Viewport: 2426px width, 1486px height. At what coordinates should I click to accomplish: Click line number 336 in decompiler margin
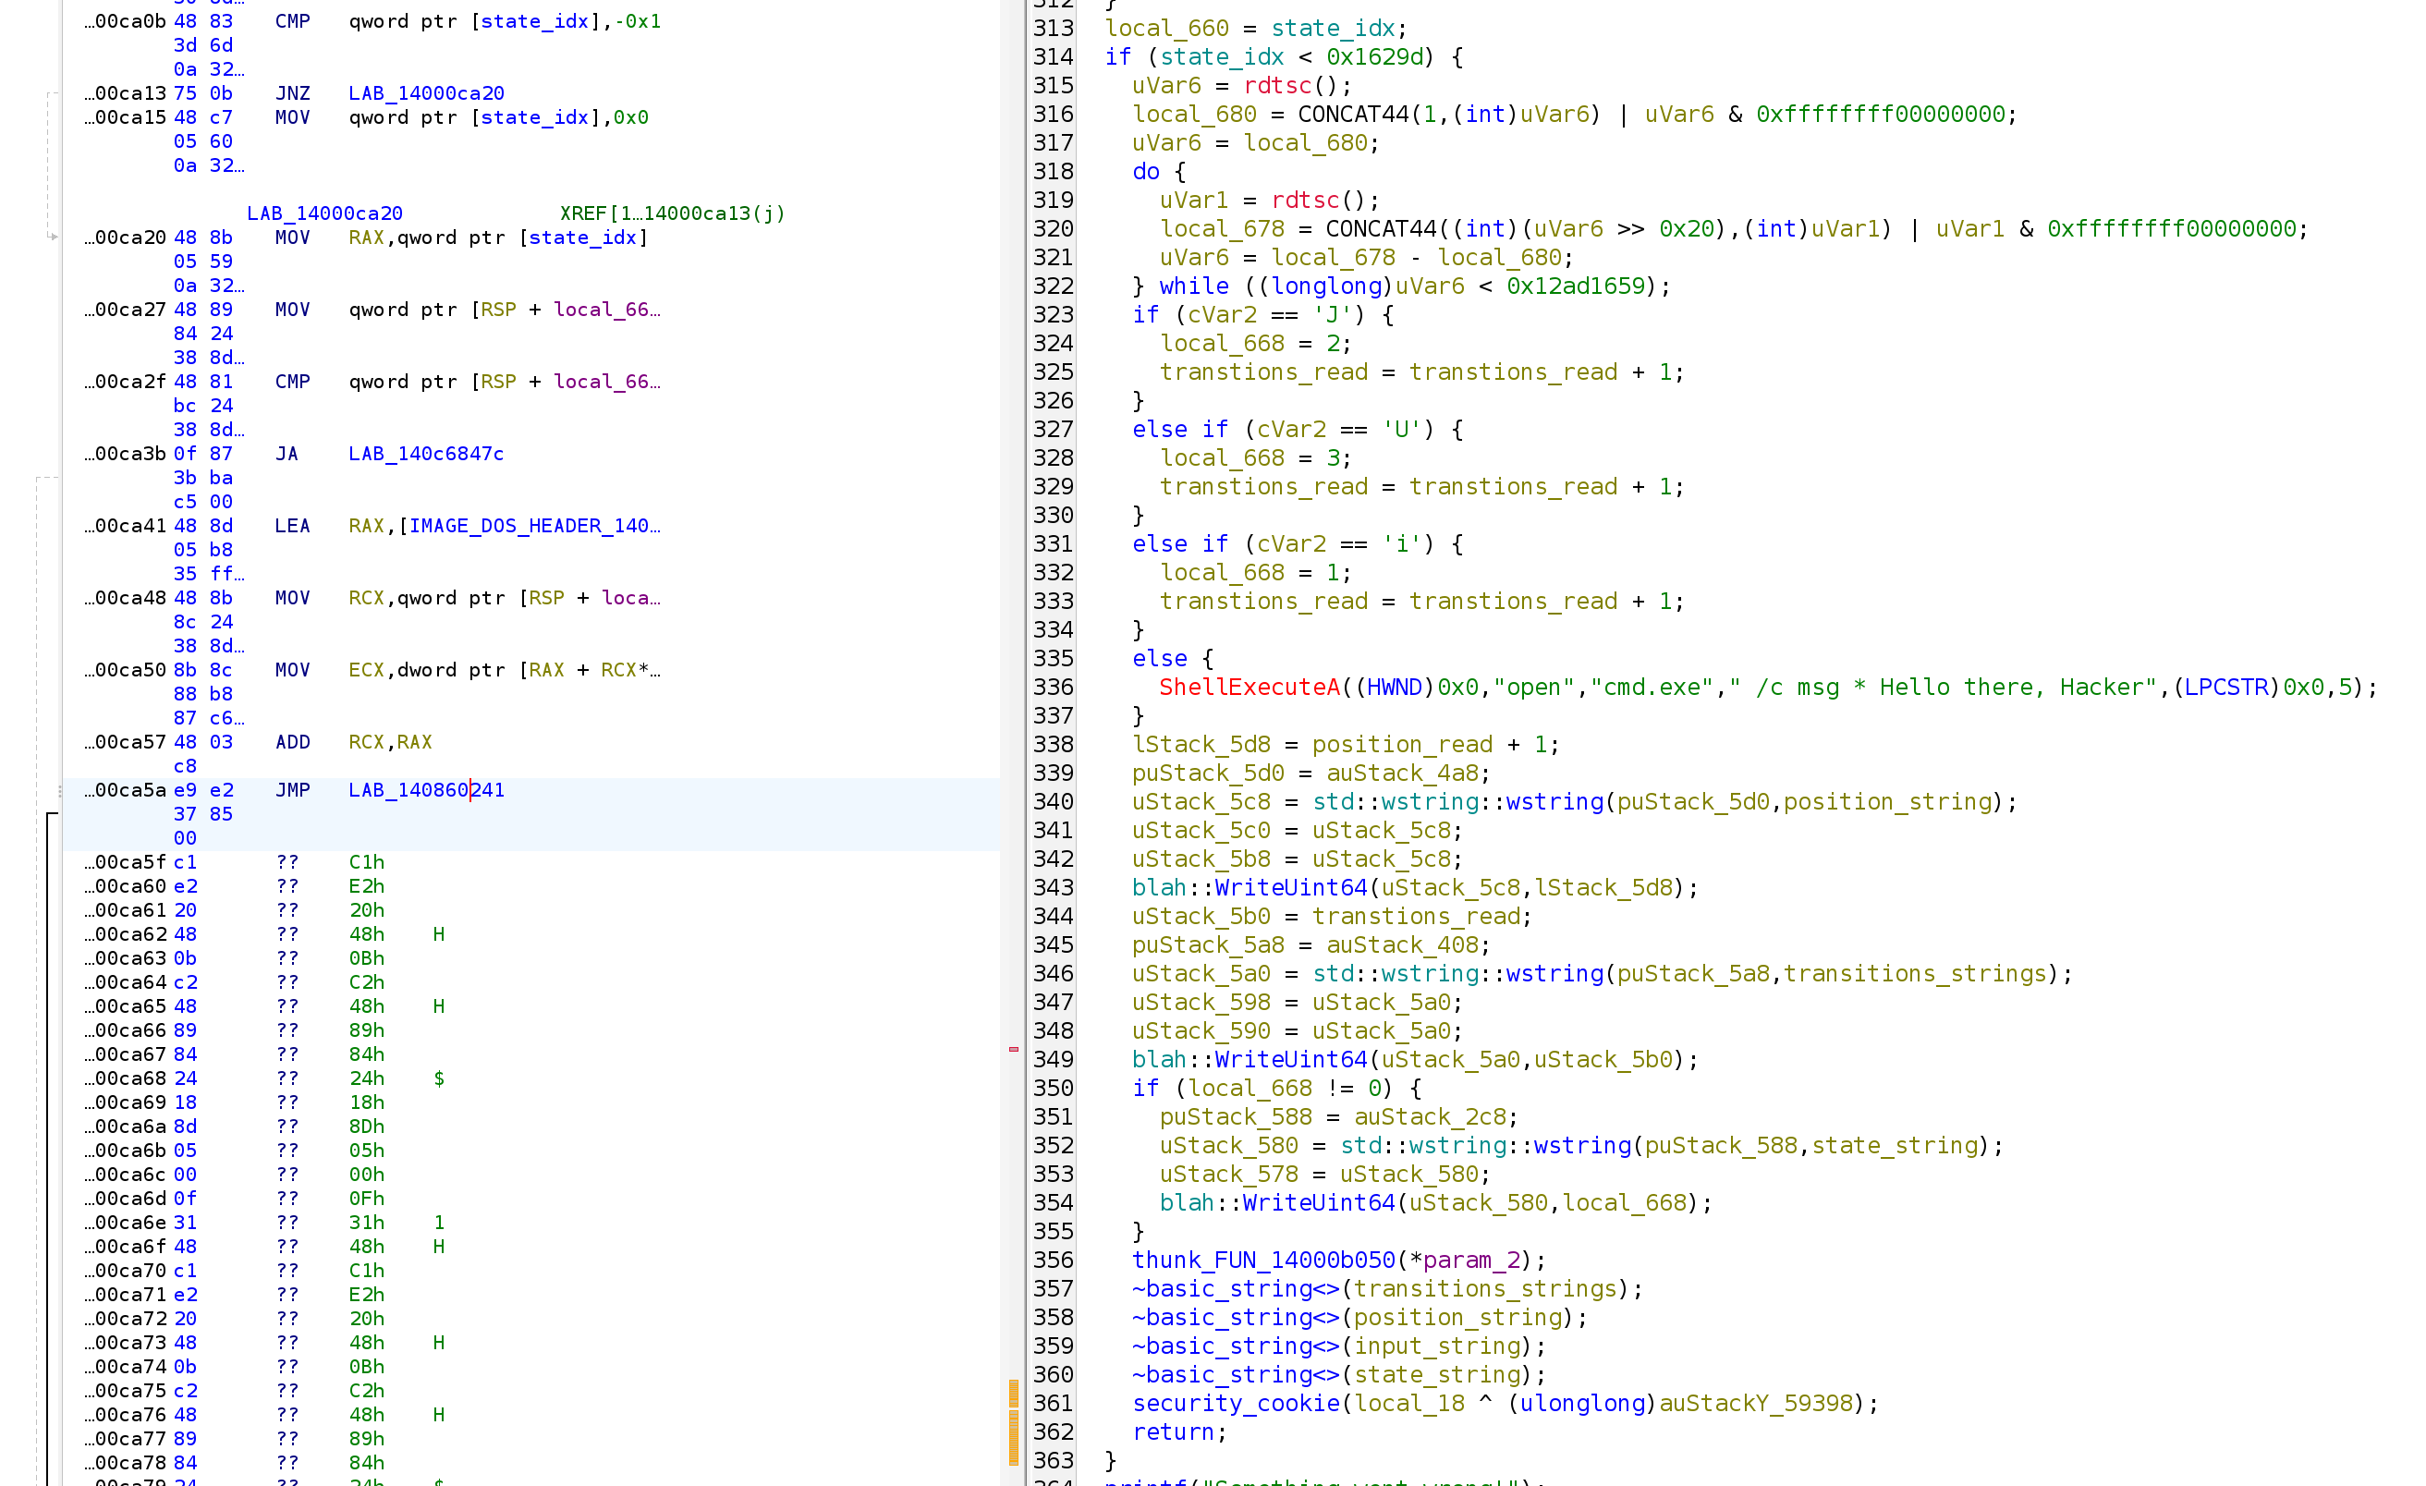click(1054, 687)
